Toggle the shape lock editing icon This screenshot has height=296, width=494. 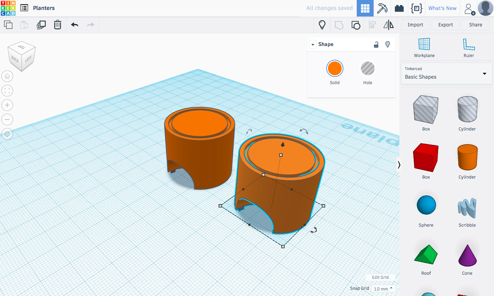376,44
